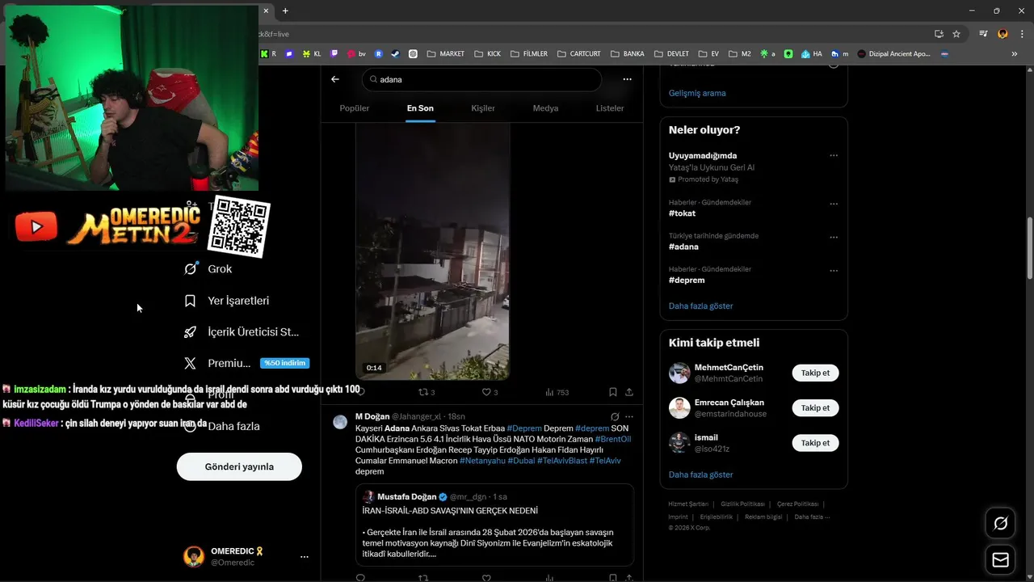Click the %50 indirim badge
Screen dimensions: 1034x582
(284, 363)
